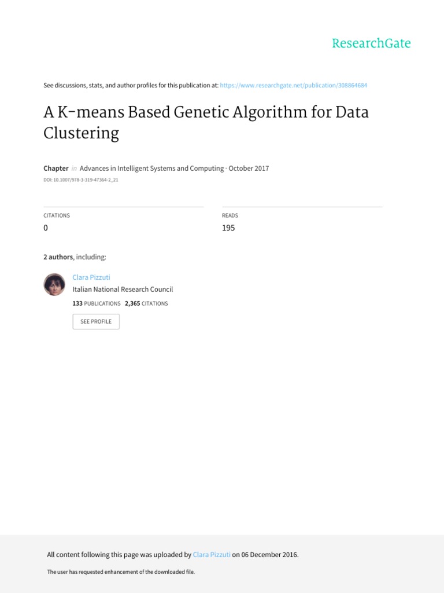Click 'Italian National Research Council' affiliation
The width and height of the screenshot is (444, 593).
[123, 290]
